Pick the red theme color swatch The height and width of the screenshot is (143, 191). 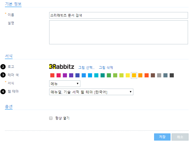pos(52,75)
